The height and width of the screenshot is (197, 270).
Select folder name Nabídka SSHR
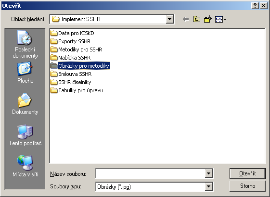pos(75,58)
